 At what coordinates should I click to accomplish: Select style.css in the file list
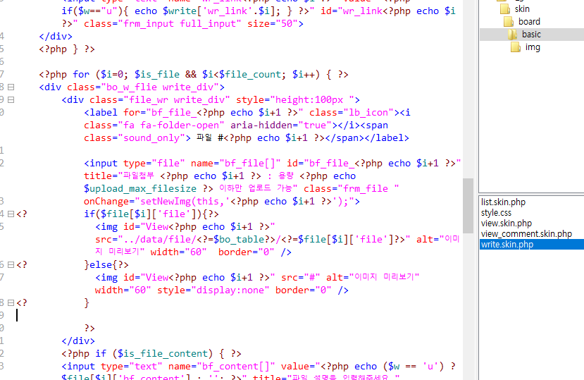point(496,213)
